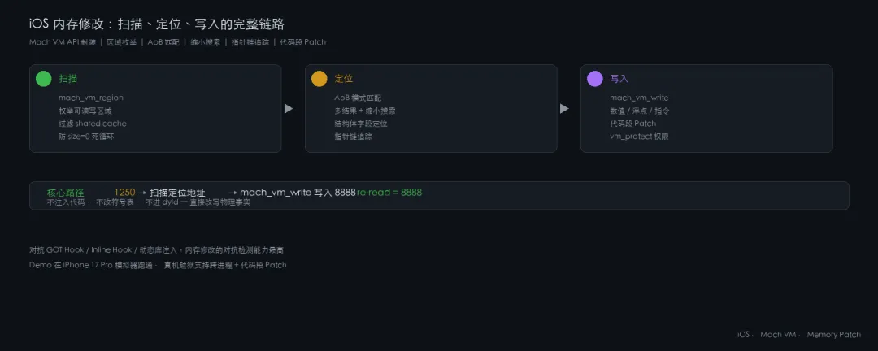The image size is (878, 351).
Task: Click the orange circle beside 定位
Action: coord(319,79)
